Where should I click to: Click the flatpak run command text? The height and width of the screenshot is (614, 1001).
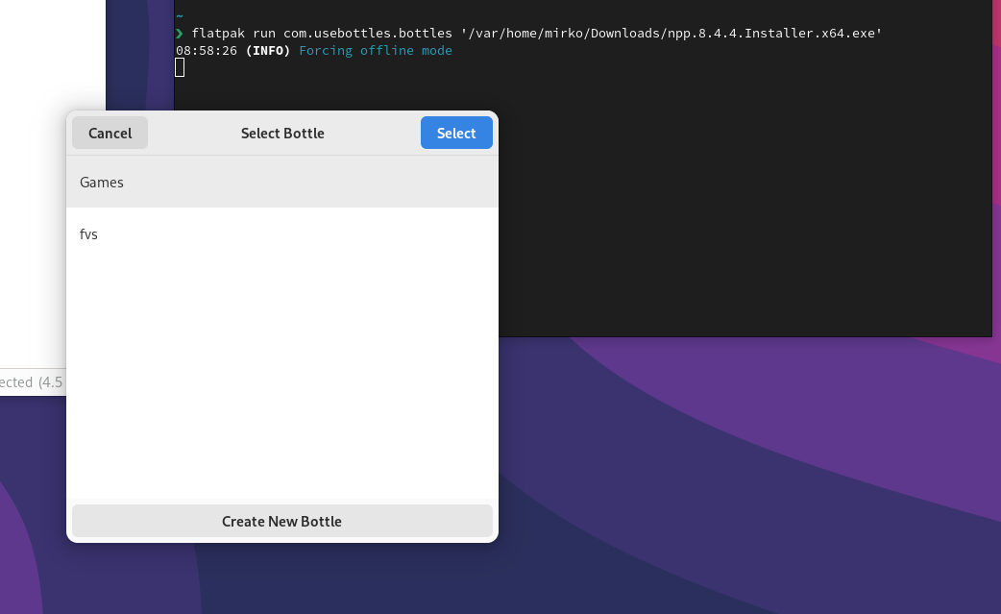(x=231, y=32)
